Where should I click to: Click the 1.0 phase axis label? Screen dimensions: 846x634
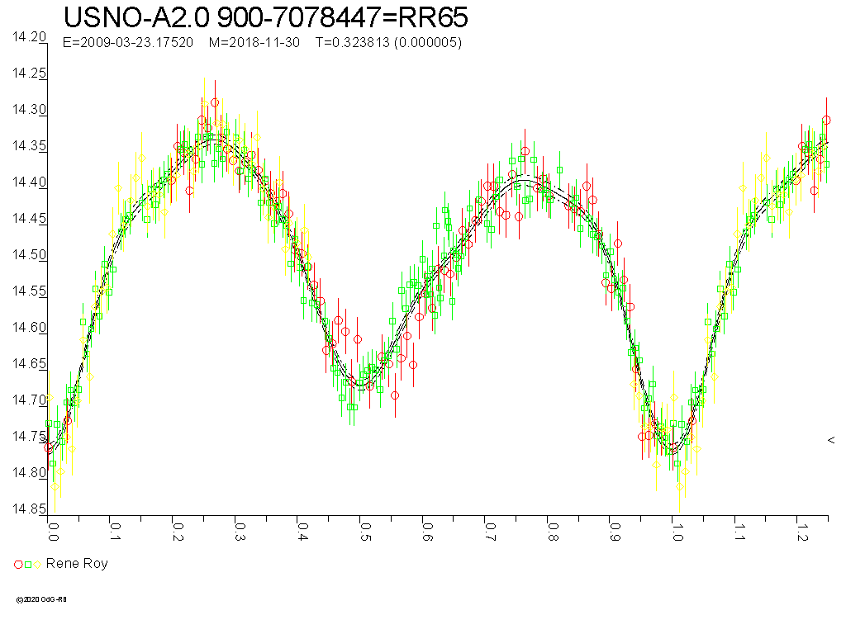coord(677,532)
